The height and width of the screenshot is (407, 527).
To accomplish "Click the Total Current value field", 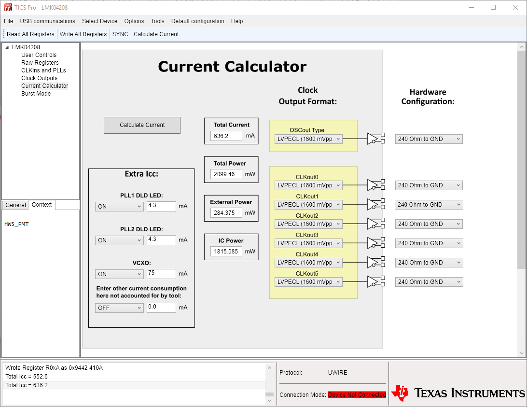I will pyautogui.click(x=226, y=136).
